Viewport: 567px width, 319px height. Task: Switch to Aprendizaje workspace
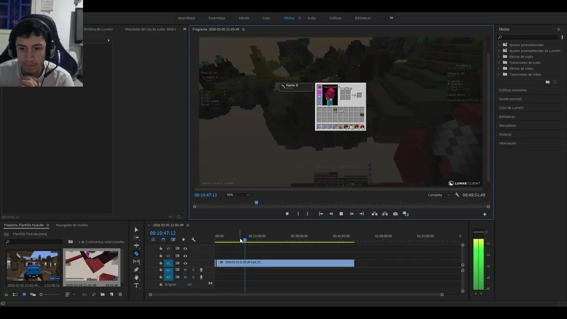pyautogui.click(x=186, y=18)
